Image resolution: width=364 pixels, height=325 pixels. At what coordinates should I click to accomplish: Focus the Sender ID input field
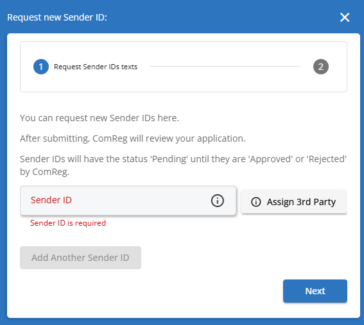coord(128,201)
